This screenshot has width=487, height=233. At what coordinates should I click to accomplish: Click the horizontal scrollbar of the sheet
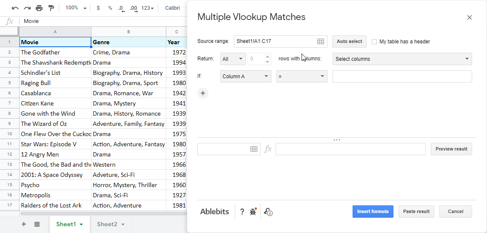103,214
